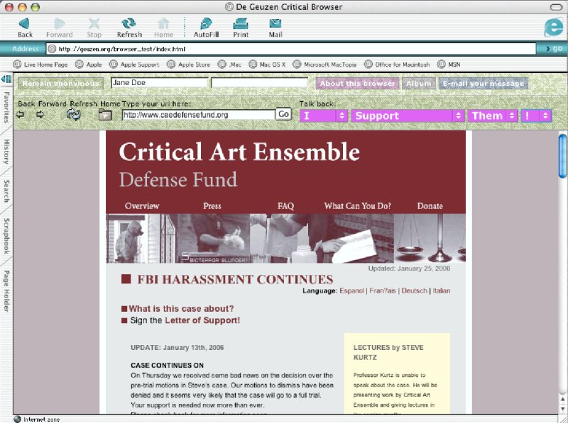Click the inner browser home icon
568x423 pixels.
(105, 115)
